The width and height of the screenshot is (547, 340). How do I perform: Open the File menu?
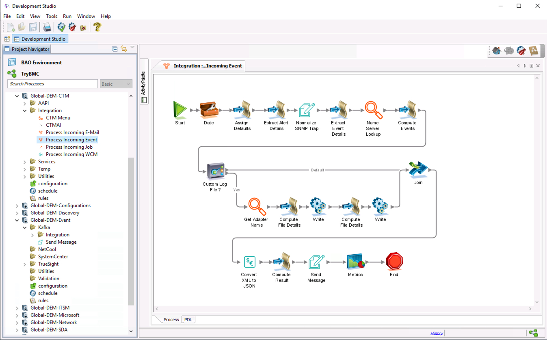pos(7,16)
